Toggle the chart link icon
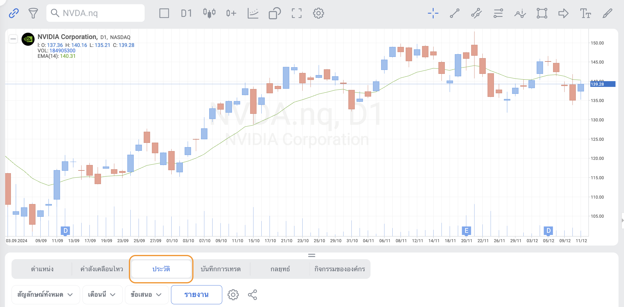This screenshot has height=307, width=624. point(14,13)
